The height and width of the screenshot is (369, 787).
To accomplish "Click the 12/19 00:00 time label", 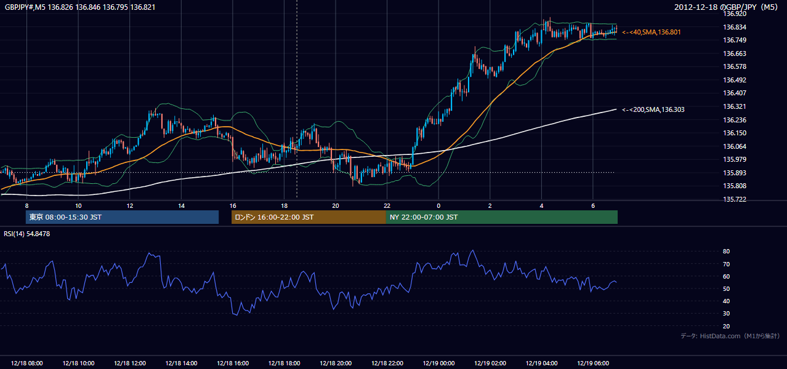I will point(438,363).
